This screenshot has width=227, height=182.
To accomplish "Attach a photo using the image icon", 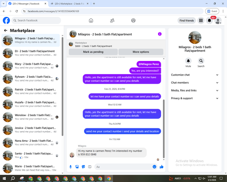I will point(77,167).
